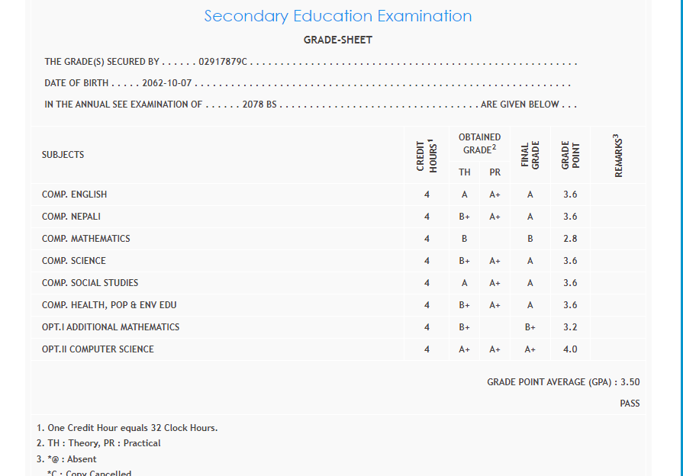The width and height of the screenshot is (683, 476).
Task: Click the GRADE POINT column header
Action: coord(570,155)
